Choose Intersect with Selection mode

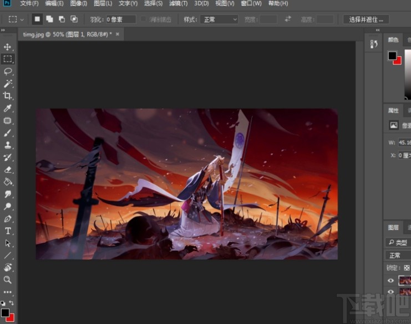74,19
